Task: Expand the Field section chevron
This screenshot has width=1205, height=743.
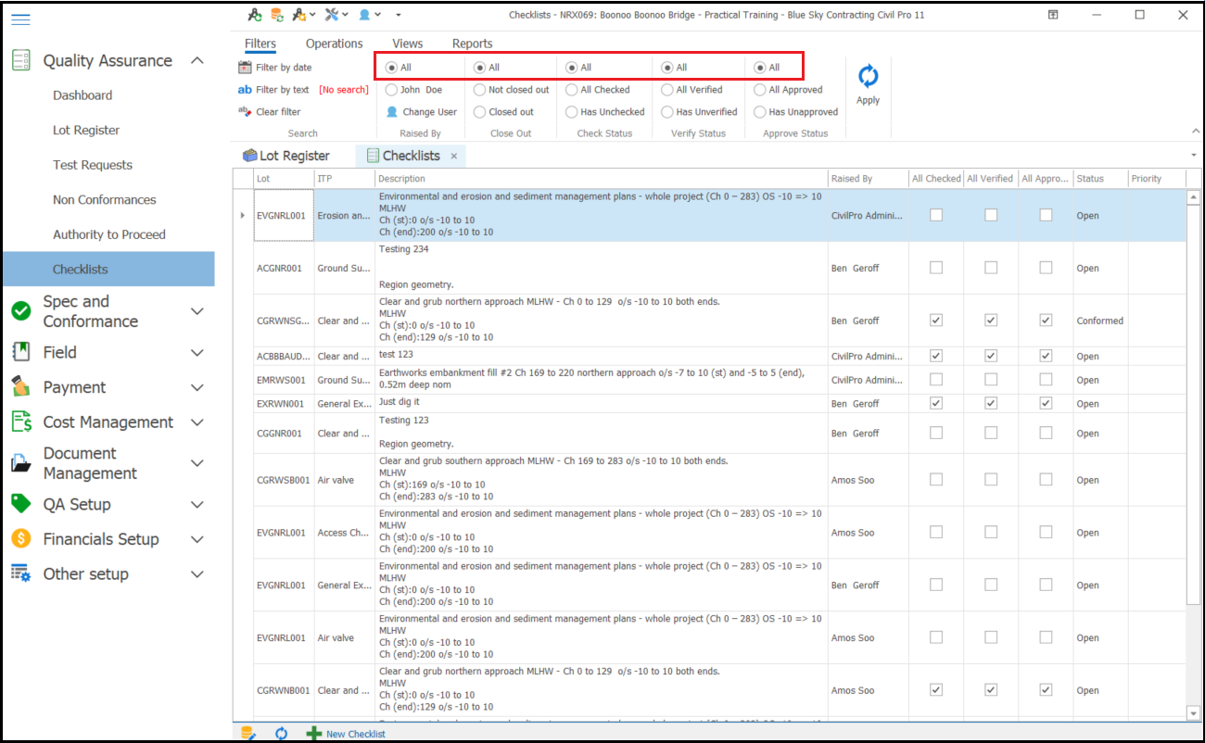Action: [197, 353]
